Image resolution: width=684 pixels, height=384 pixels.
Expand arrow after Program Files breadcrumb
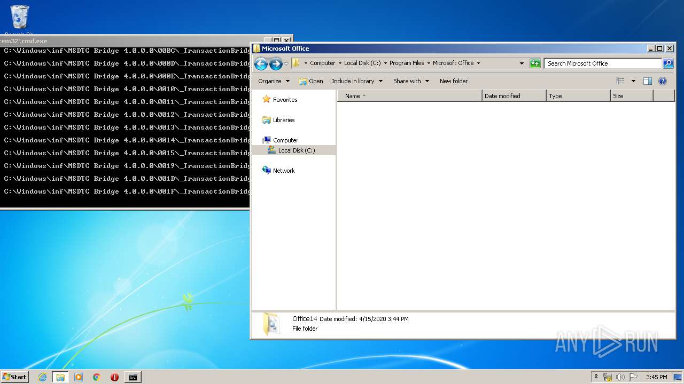pos(429,63)
